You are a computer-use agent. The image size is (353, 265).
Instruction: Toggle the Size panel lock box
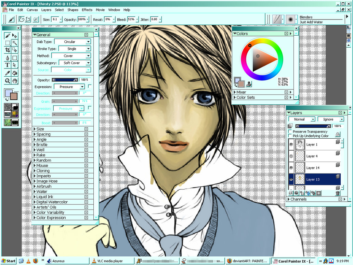86,129
